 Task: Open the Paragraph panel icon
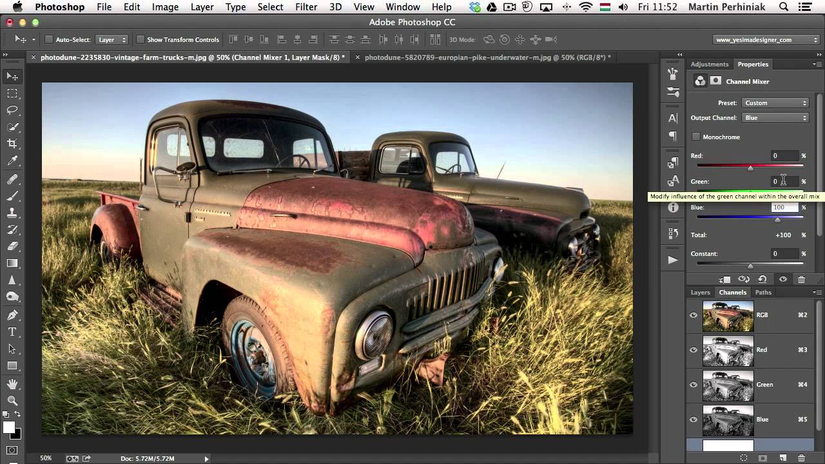pyautogui.click(x=673, y=136)
